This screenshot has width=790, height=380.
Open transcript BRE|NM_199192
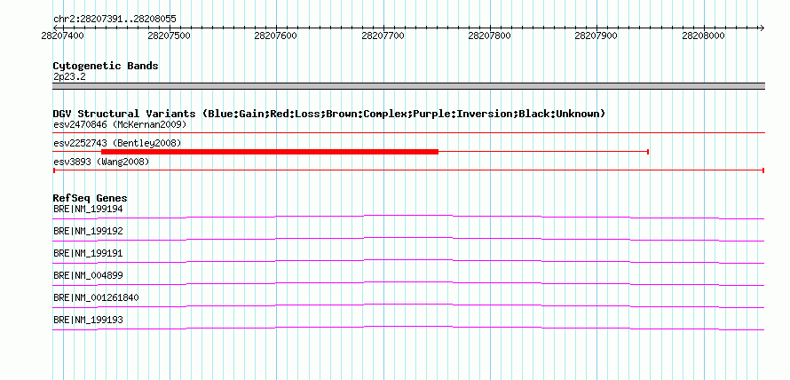coord(88,231)
